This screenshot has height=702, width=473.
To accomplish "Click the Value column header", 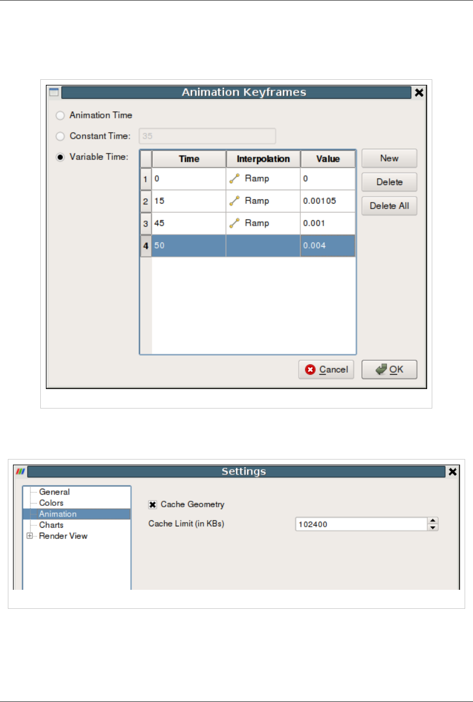I will (328, 159).
